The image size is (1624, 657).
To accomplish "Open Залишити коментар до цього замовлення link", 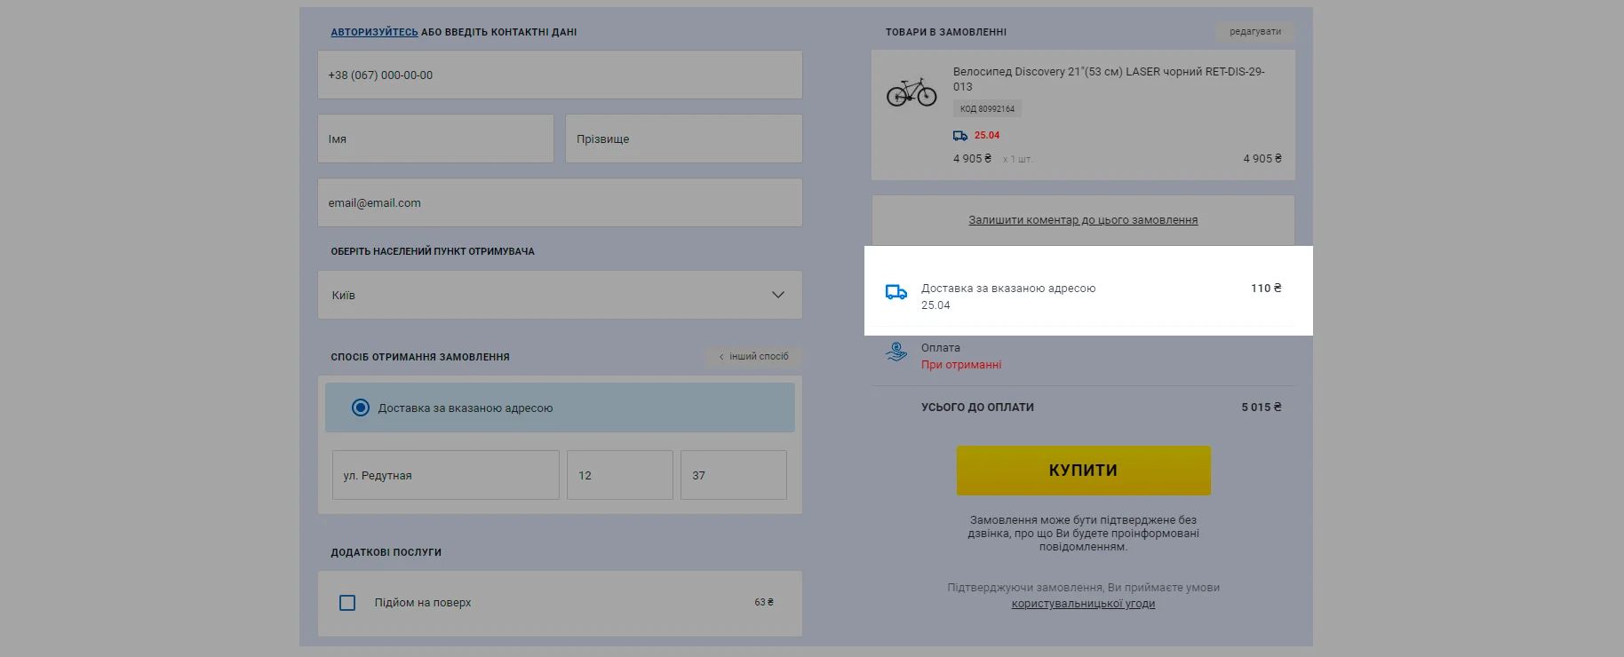I will point(1083,220).
